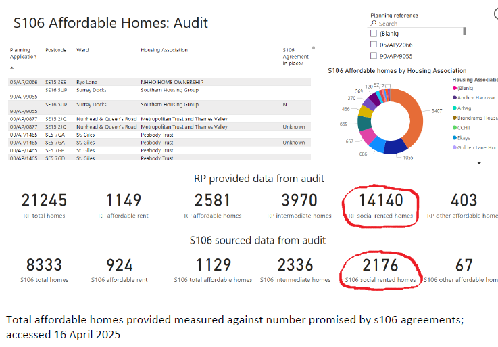The width and height of the screenshot is (498, 347).
Task: Tick the (Blank) planning reference checkbox
Action: [x=374, y=33]
